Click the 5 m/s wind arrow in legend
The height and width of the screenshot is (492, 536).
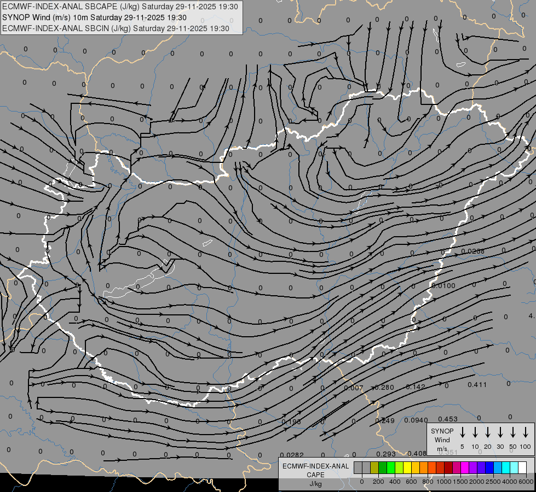coord(462,432)
